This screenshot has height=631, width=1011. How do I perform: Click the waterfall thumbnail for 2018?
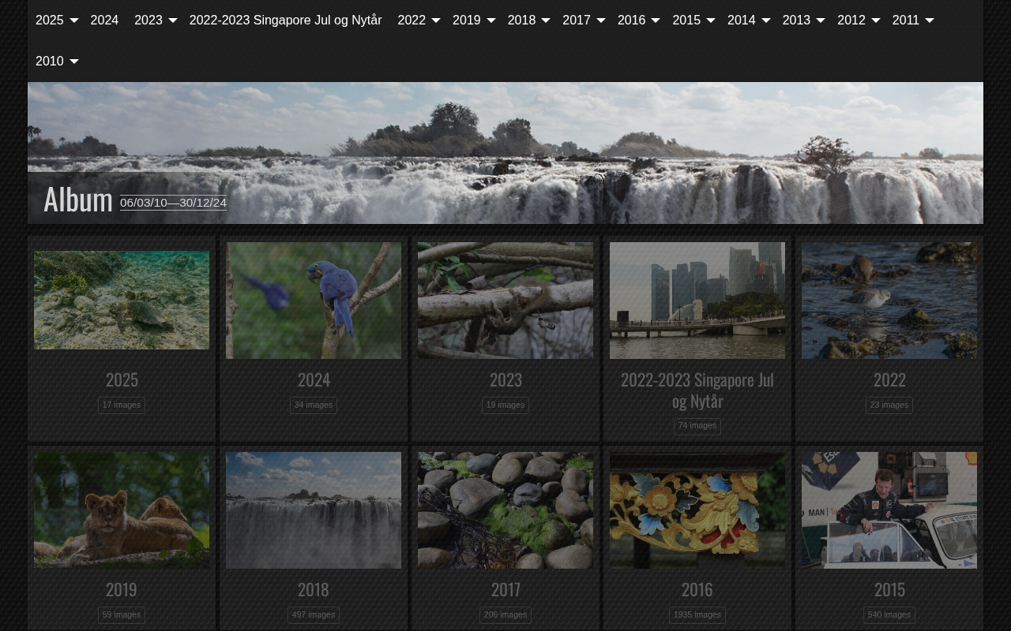click(314, 510)
